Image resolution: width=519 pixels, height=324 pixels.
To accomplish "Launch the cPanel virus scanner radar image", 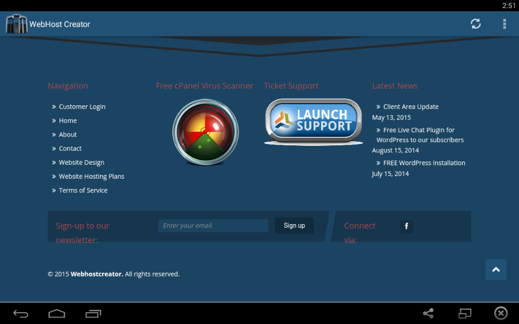I will 205,132.
